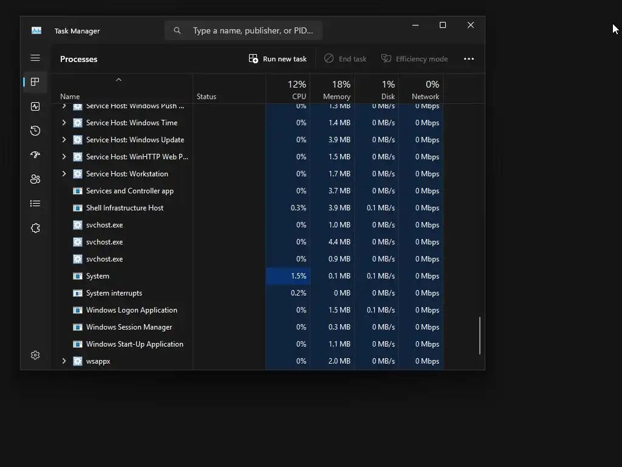Click the Service Host: Workstation gear icon
The height and width of the screenshot is (467, 622).
78,173
